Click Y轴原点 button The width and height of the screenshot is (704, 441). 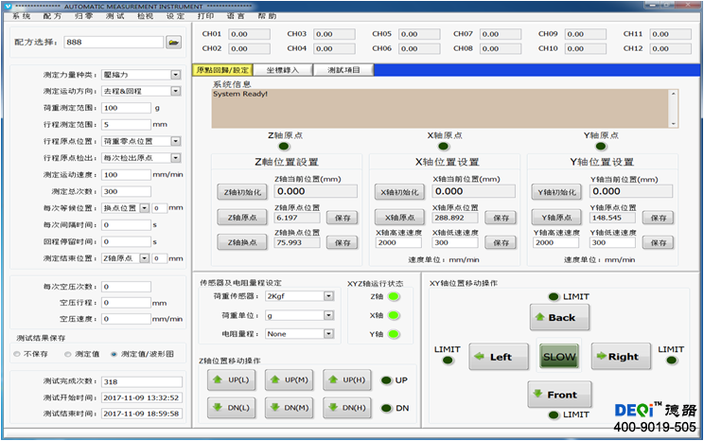pos(556,218)
